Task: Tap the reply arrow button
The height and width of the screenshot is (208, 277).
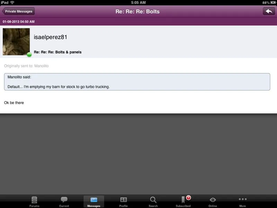Action: pyautogui.click(x=268, y=11)
